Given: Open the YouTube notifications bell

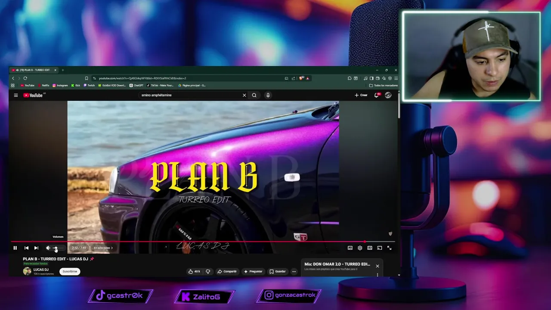Looking at the screenshot, I should click(377, 95).
